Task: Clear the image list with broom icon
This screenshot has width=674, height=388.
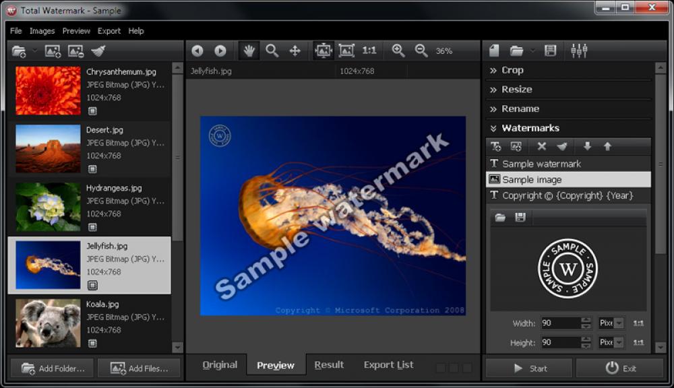Action: coord(98,50)
